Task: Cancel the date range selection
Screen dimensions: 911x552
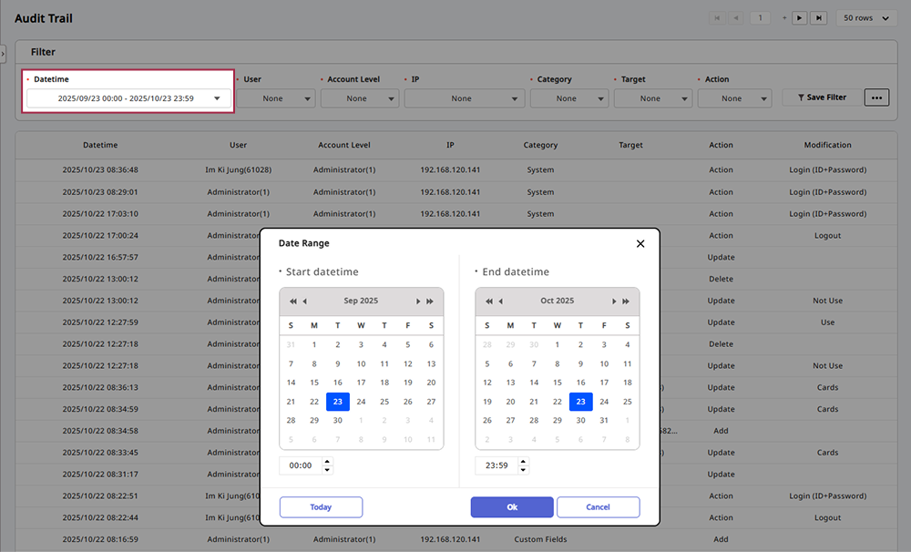Action: [x=598, y=507]
